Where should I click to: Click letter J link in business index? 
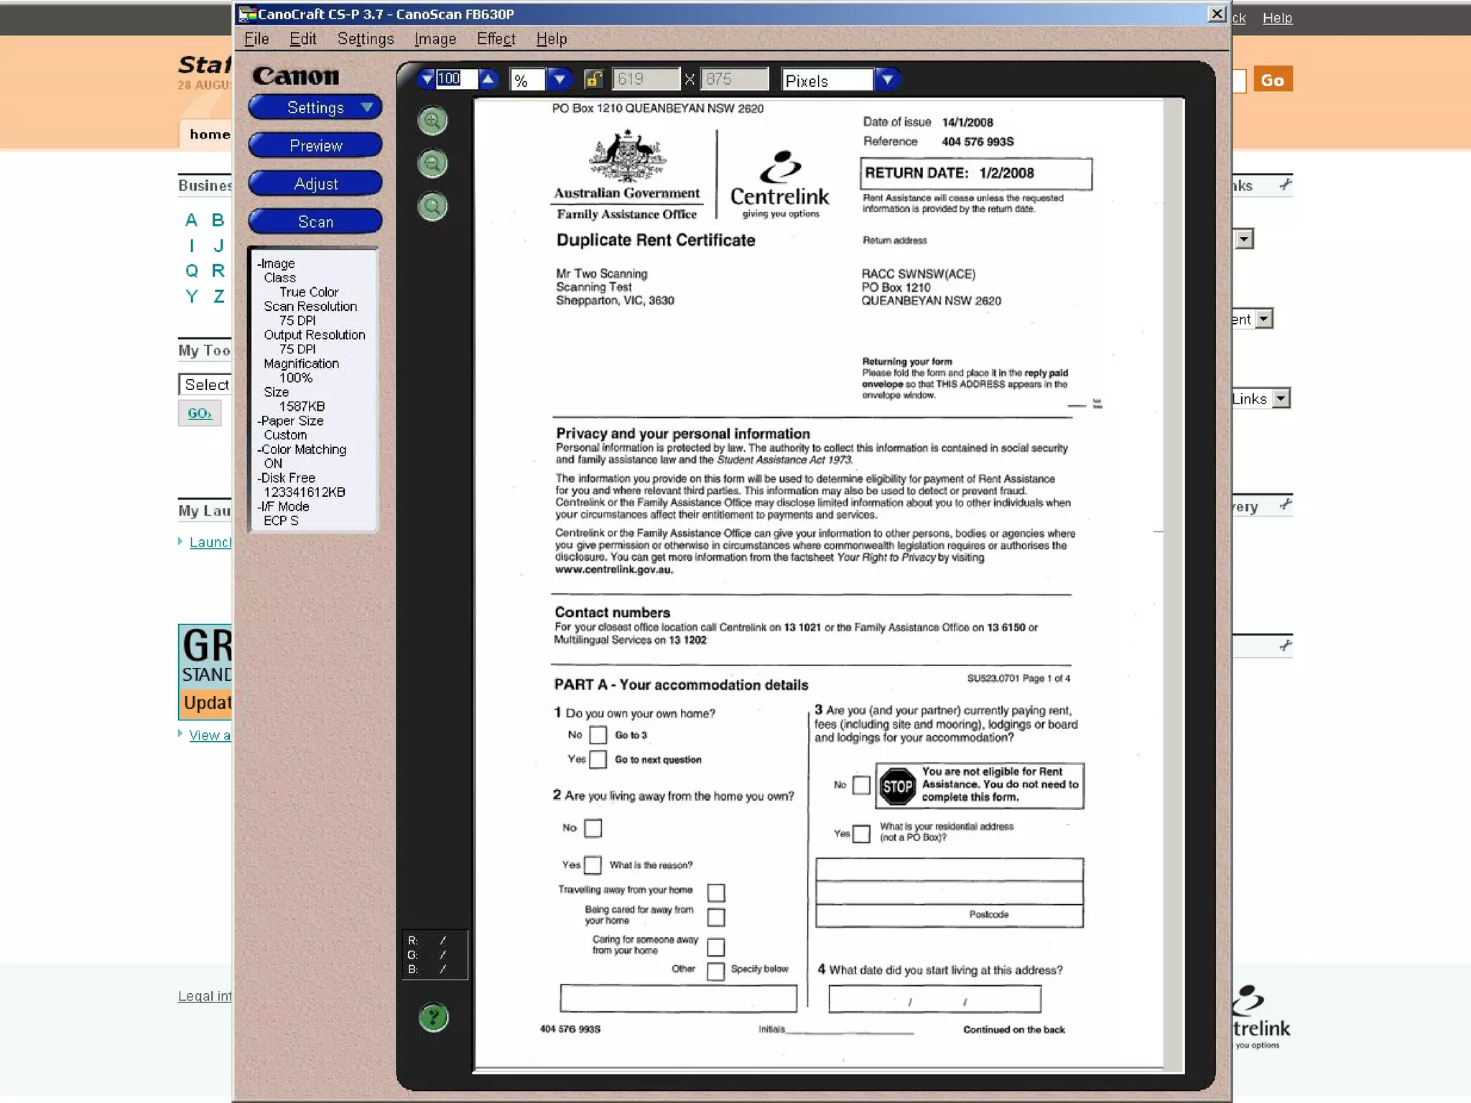pos(218,246)
